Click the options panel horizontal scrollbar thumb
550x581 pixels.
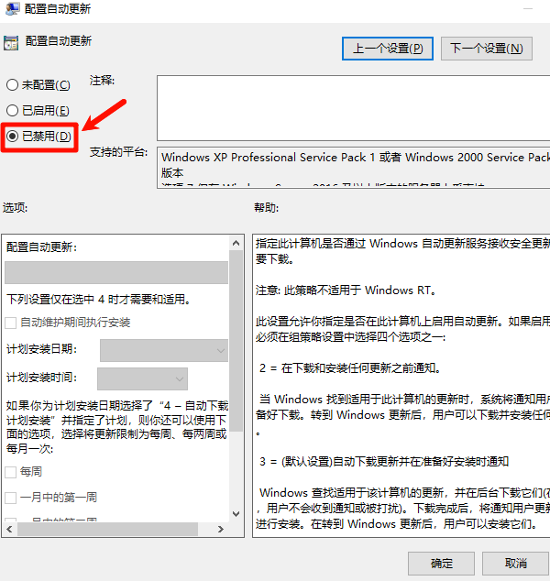tap(107, 529)
